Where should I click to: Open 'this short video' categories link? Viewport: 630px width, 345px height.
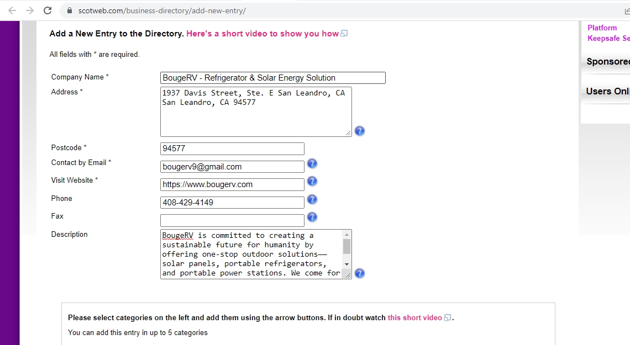point(414,317)
